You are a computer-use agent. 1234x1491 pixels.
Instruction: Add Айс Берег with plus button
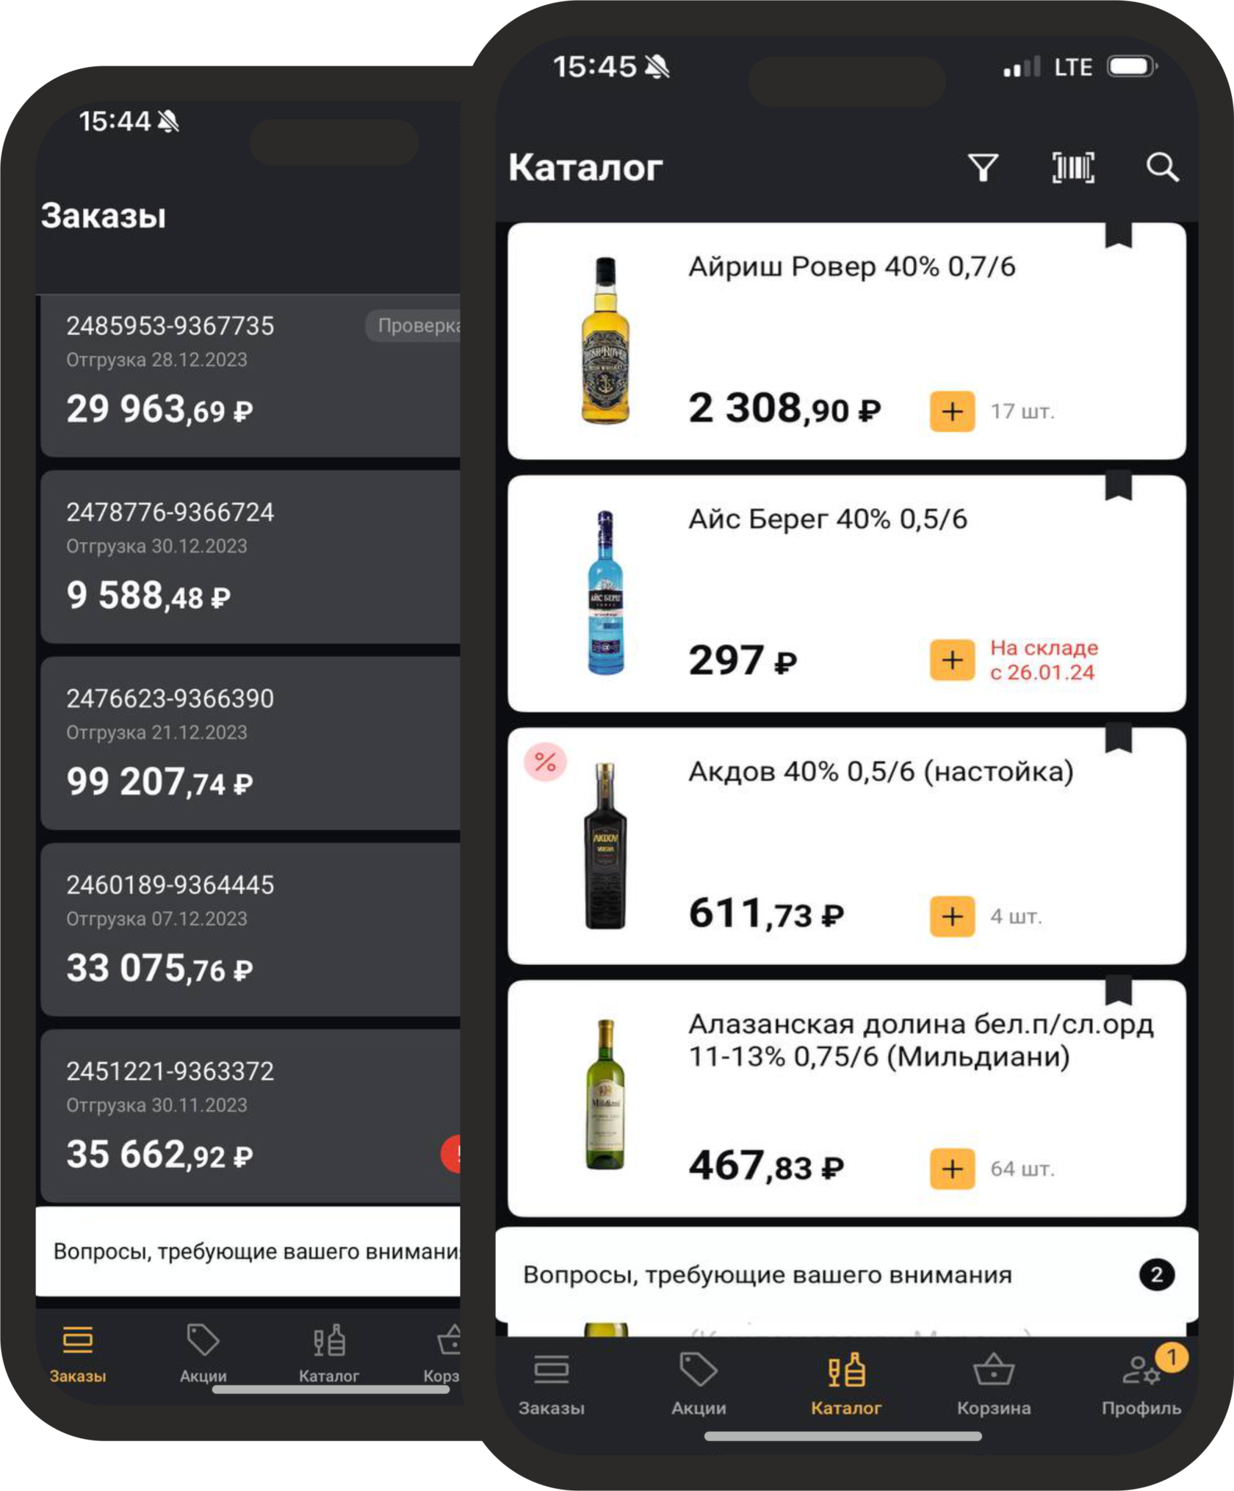(952, 660)
